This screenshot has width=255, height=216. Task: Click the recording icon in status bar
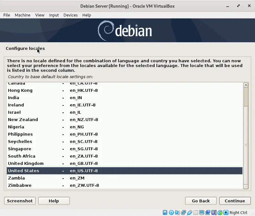tap(208, 212)
